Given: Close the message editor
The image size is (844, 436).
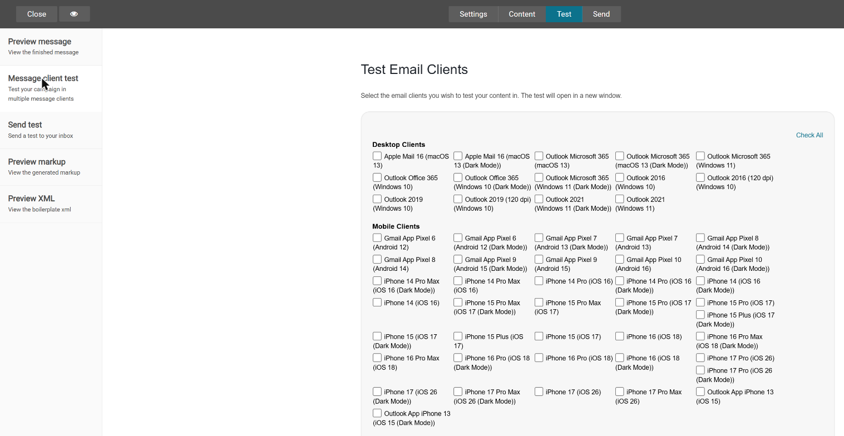Looking at the screenshot, I should [x=37, y=14].
